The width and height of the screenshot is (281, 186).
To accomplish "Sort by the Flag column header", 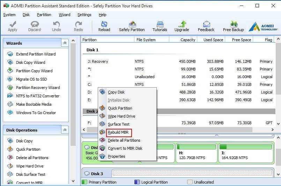I will coord(264,40).
